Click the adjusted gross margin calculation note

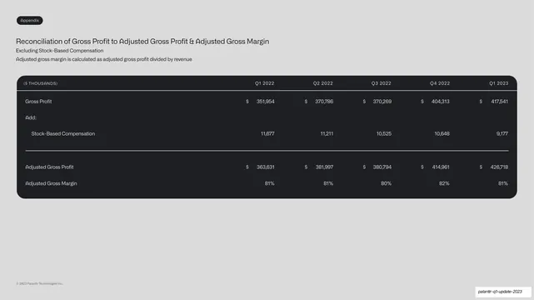[x=104, y=59]
